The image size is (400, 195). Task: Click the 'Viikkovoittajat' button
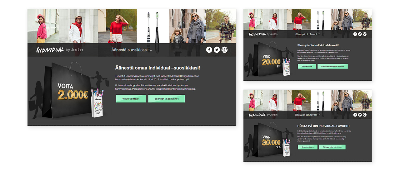click(131, 99)
